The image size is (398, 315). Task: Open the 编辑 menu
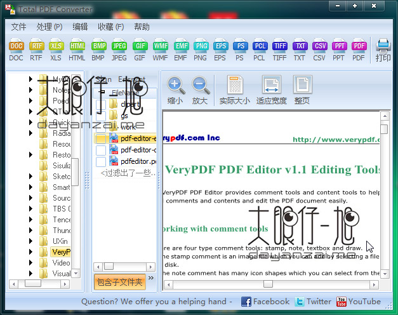point(80,27)
